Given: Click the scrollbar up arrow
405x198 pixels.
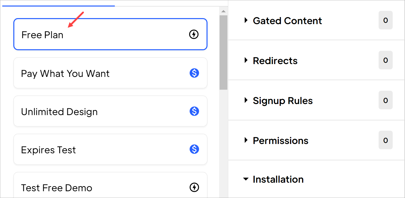Looking at the screenshot, I should pos(223,11).
